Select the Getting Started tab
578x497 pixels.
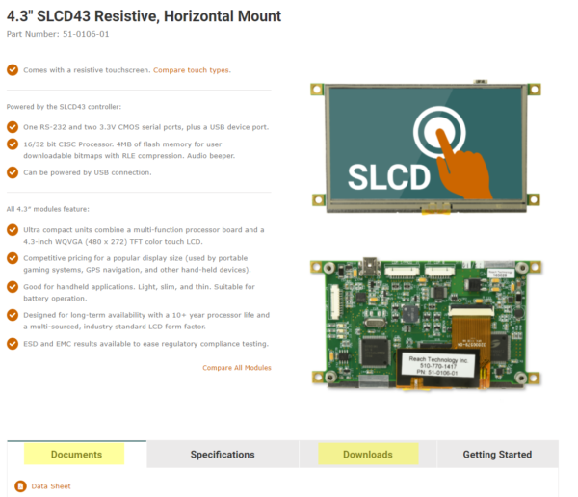497,455
